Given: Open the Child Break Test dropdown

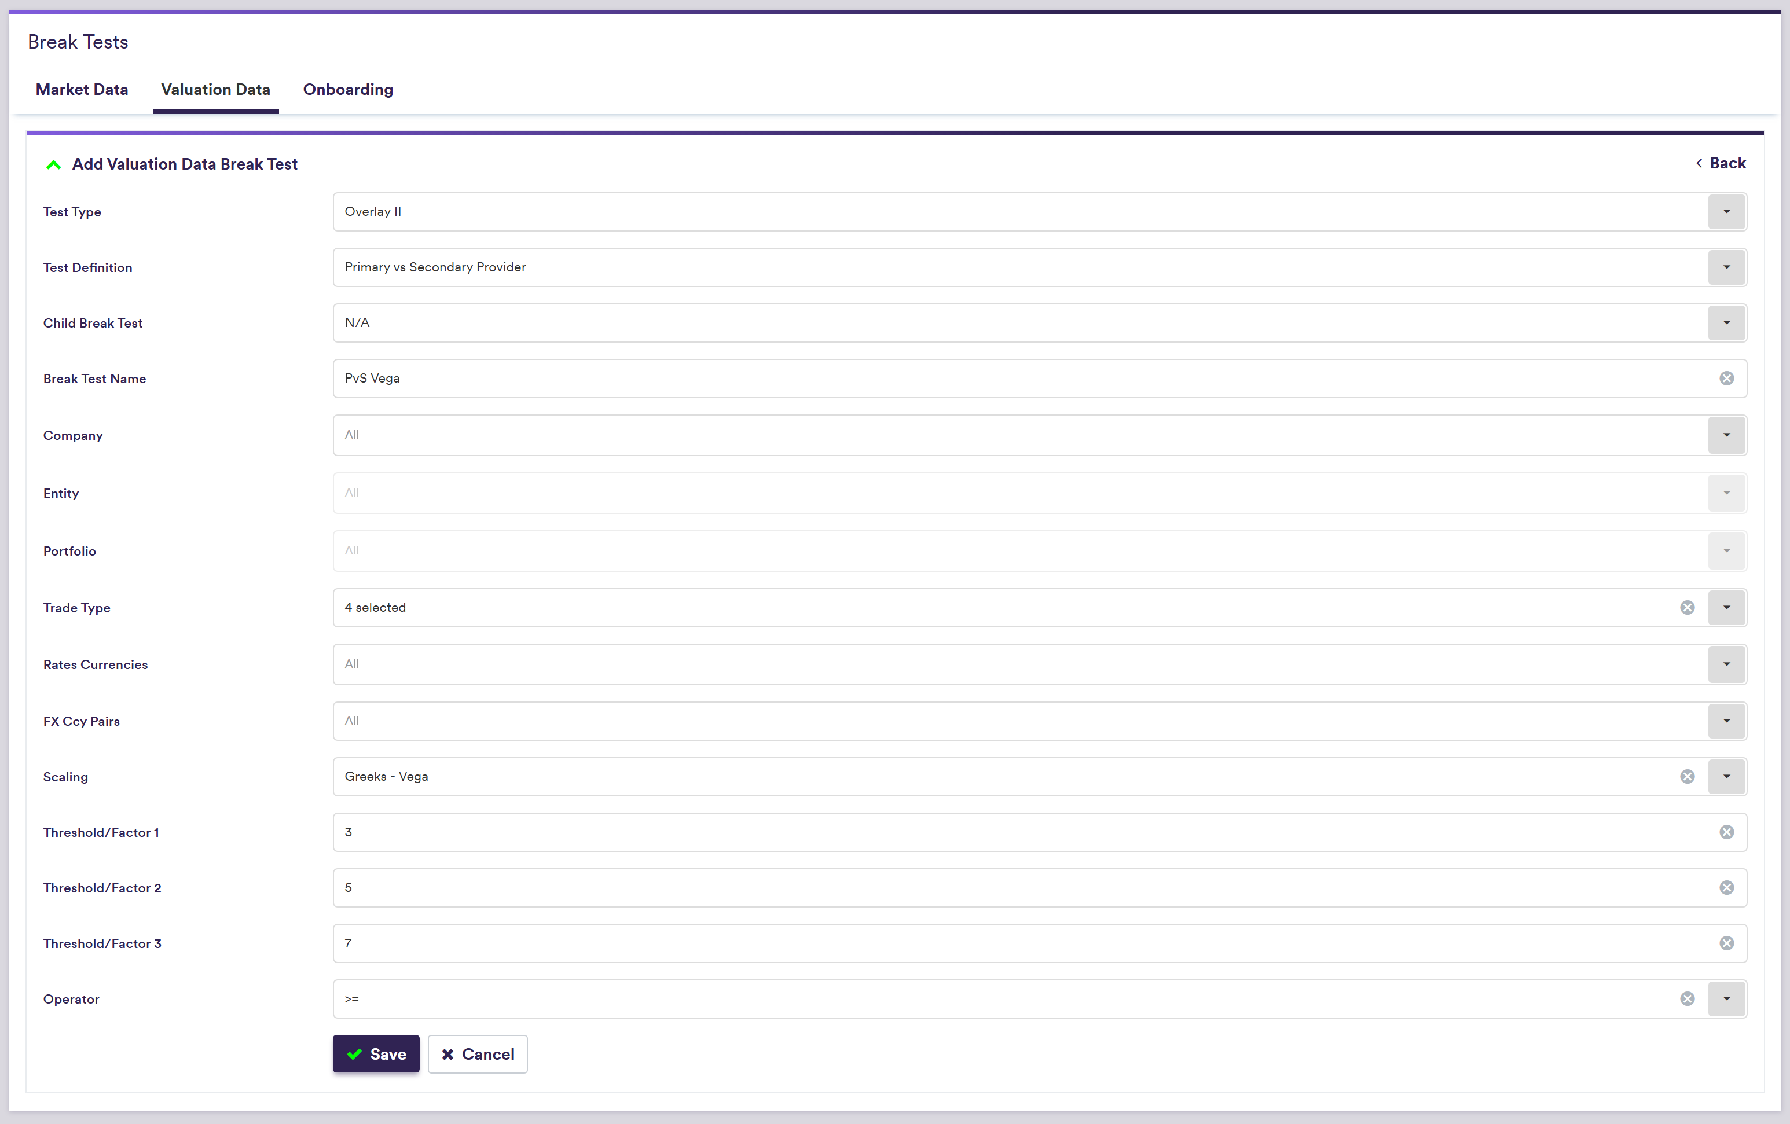Looking at the screenshot, I should point(1726,322).
